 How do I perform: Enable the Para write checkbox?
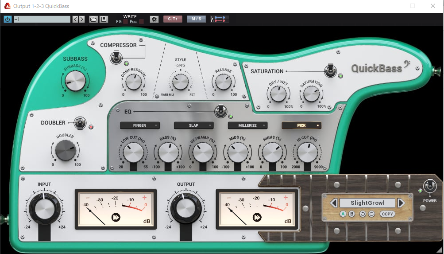(x=141, y=22)
